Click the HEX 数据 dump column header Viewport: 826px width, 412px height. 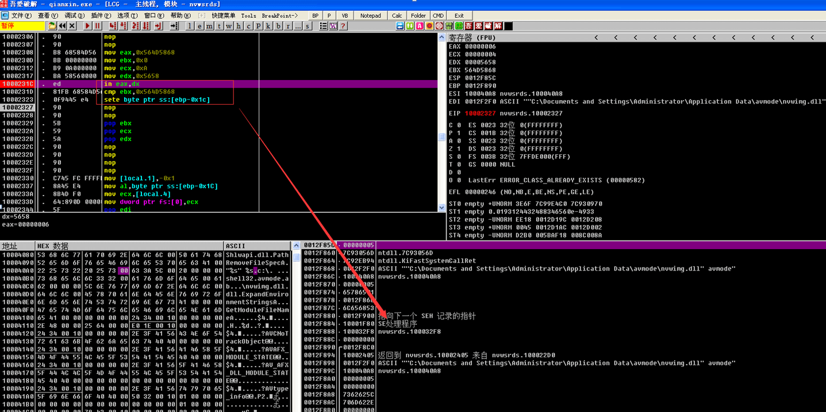[x=129, y=246]
